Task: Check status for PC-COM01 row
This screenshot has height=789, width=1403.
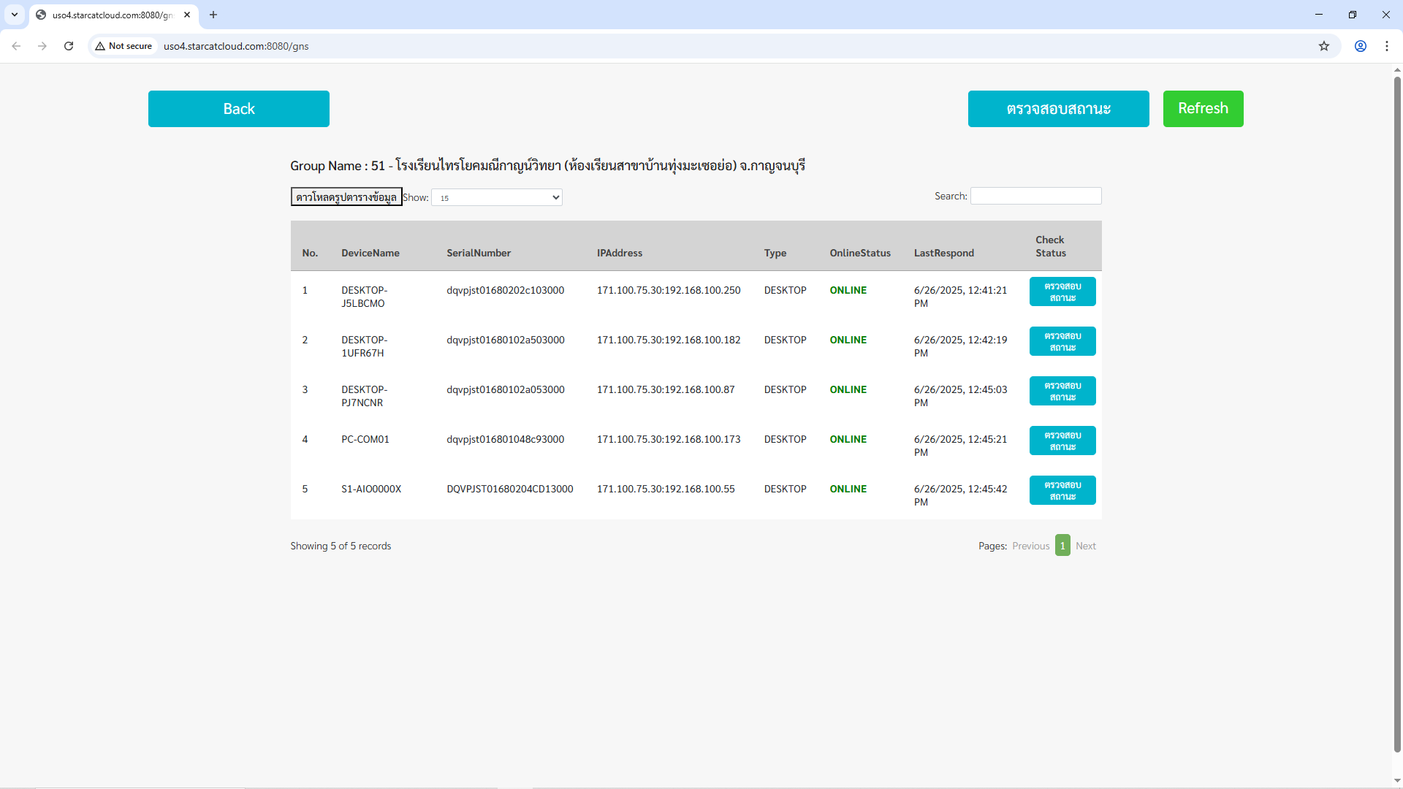Action: (1062, 441)
